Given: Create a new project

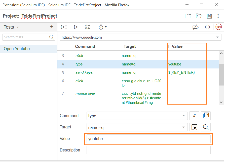Looking at the screenshot, I should [188, 16].
